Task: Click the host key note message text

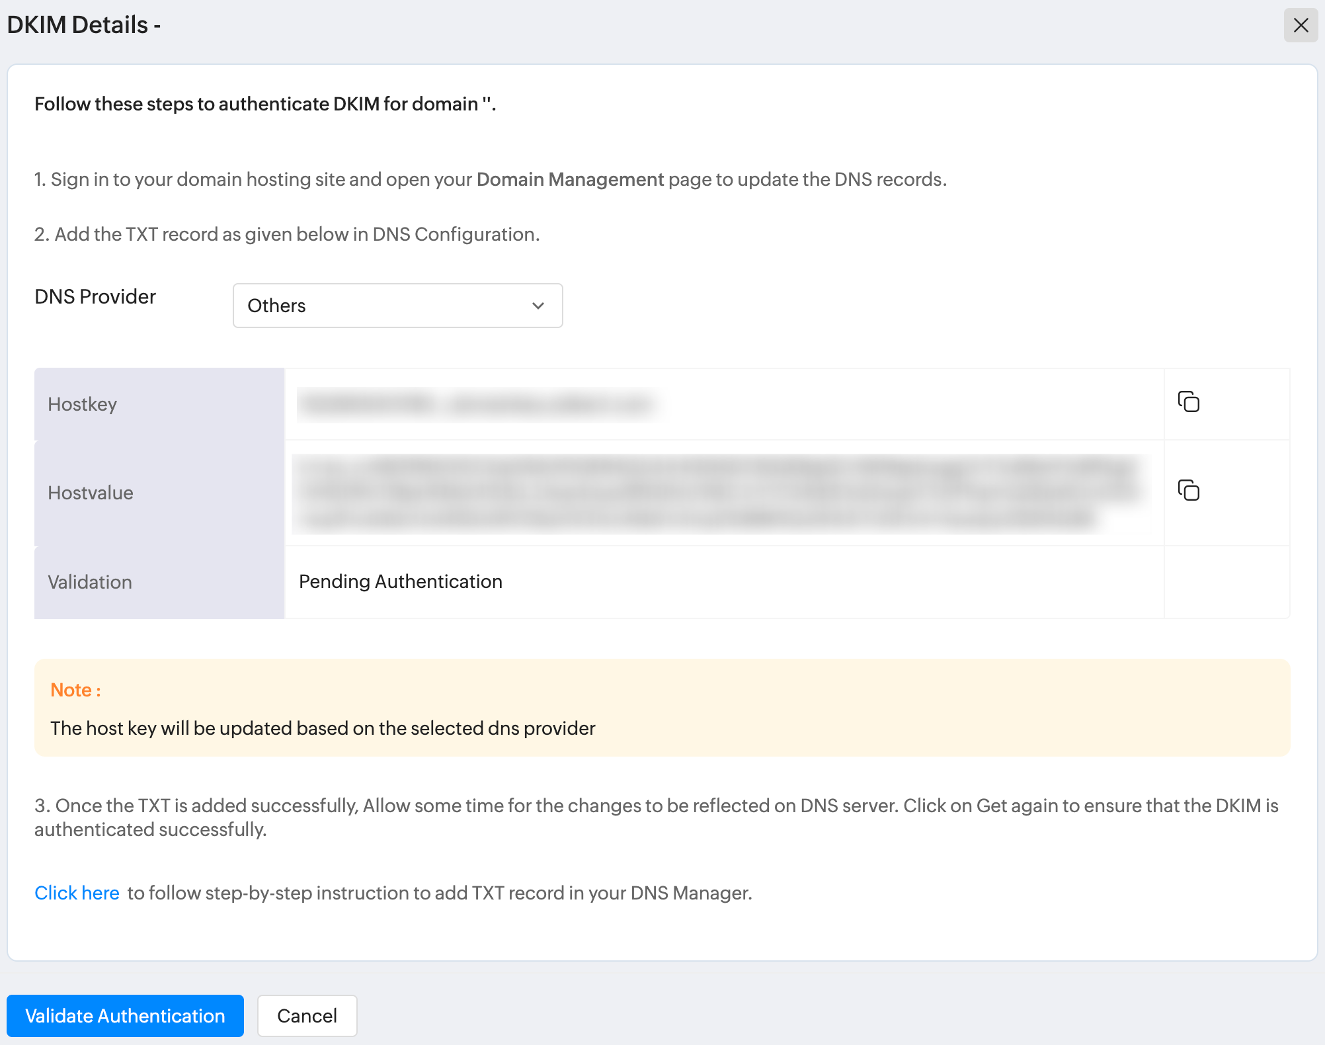Action: (x=323, y=728)
